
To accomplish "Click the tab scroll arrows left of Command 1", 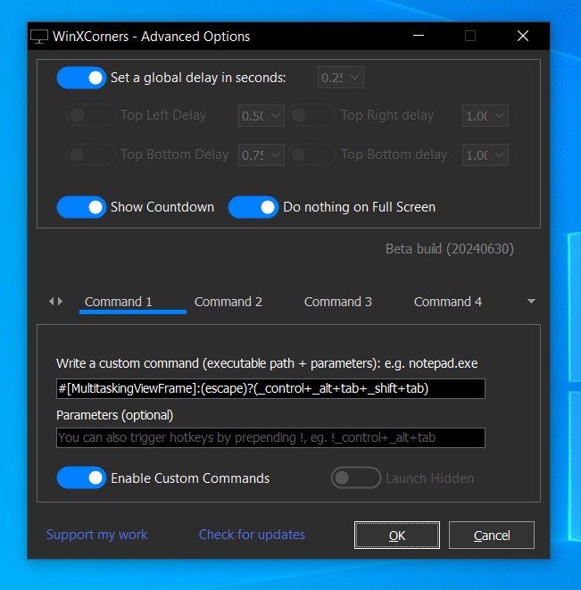I will (56, 302).
